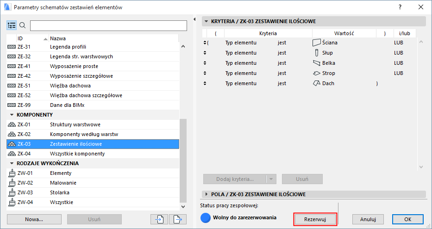432x229 pixels.
Task: Collapse the KOMPONENTY group
Action: point(11,114)
